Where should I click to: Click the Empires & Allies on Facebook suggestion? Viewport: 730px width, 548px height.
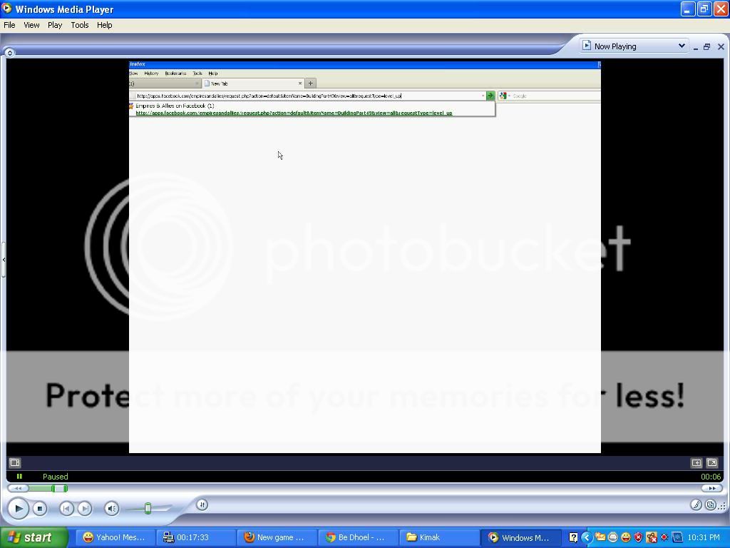[x=175, y=106]
